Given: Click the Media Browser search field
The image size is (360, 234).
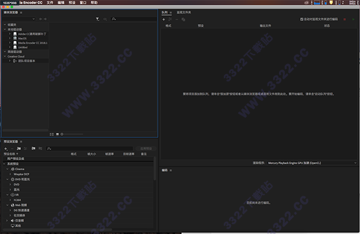Looking at the screenshot, I should (x=134, y=19).
